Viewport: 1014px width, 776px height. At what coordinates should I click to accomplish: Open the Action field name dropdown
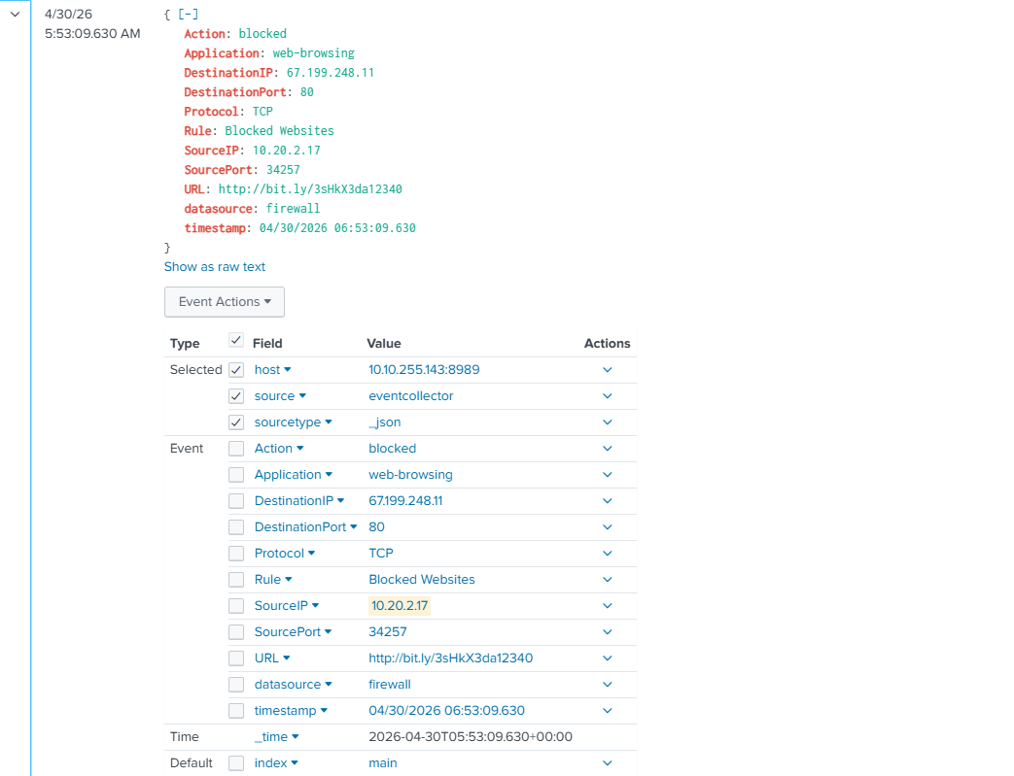point(279,449)
